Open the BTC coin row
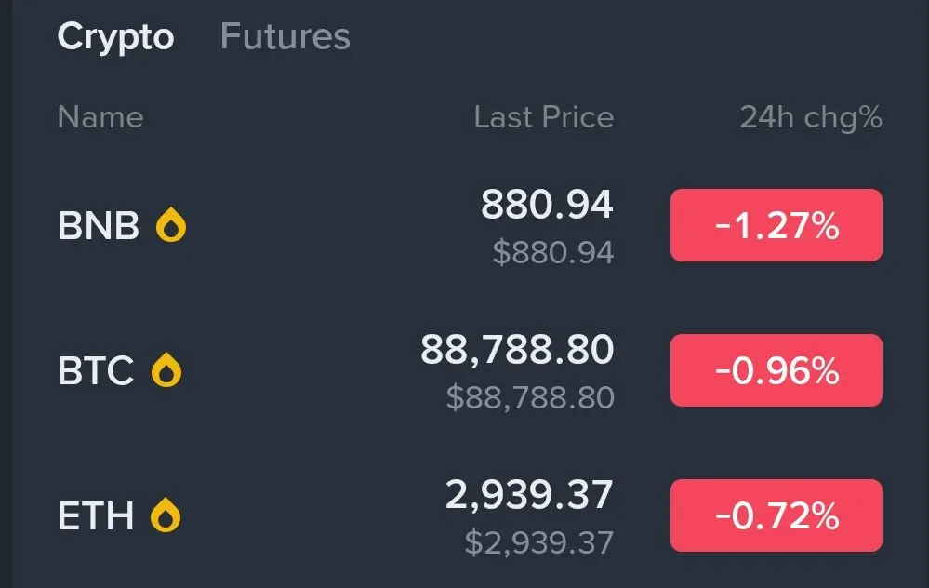 (96, 371)
